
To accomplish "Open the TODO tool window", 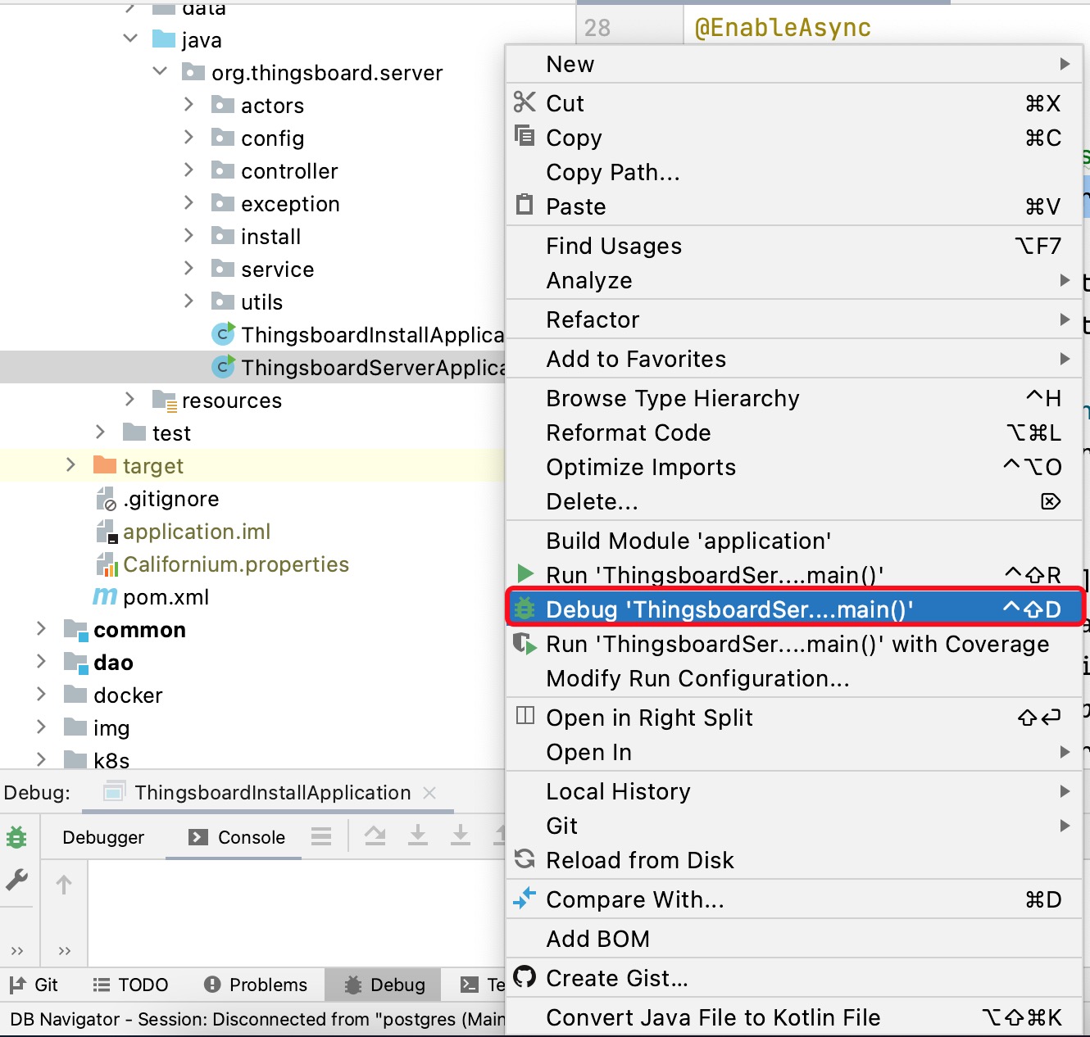I will tap(130, 985).
